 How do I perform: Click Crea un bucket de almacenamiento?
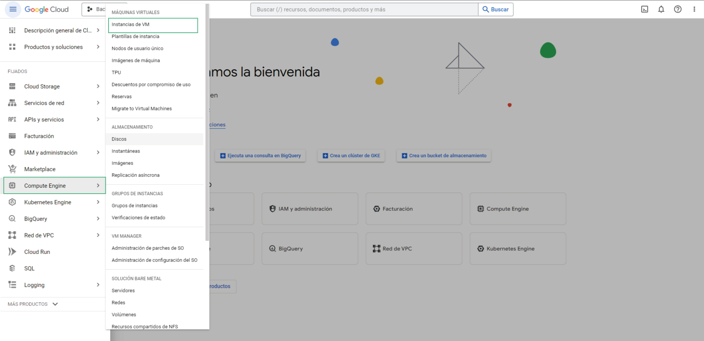coord(444,156)
